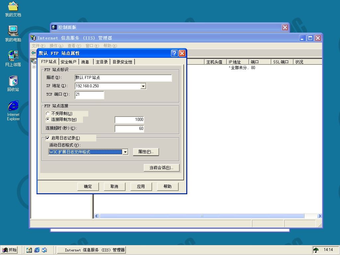Close the Default FTP Site Properties dialog

pyautogui.click(x=182, y=53)
